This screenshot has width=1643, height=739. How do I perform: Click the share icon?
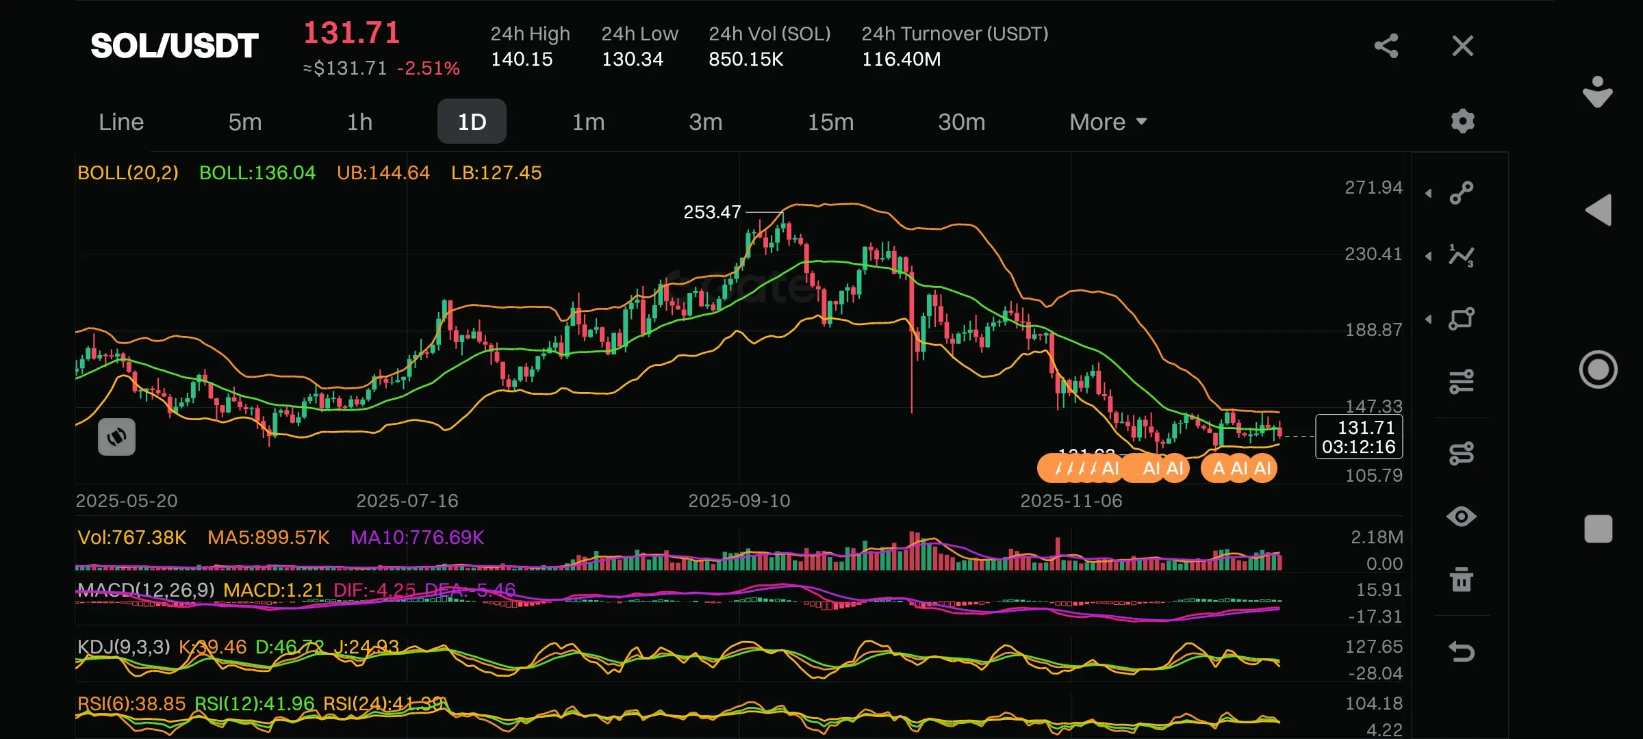click(1386, 46)
